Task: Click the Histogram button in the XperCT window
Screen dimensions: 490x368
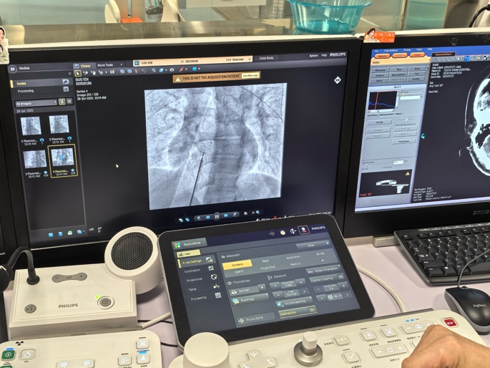Action: point(381,69)
